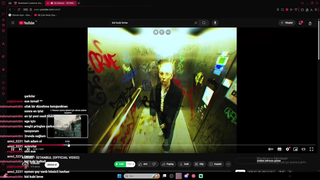
Task: Open the Çok Garip Oyu... YouTube bookmark
Action: tap(45, 15)
